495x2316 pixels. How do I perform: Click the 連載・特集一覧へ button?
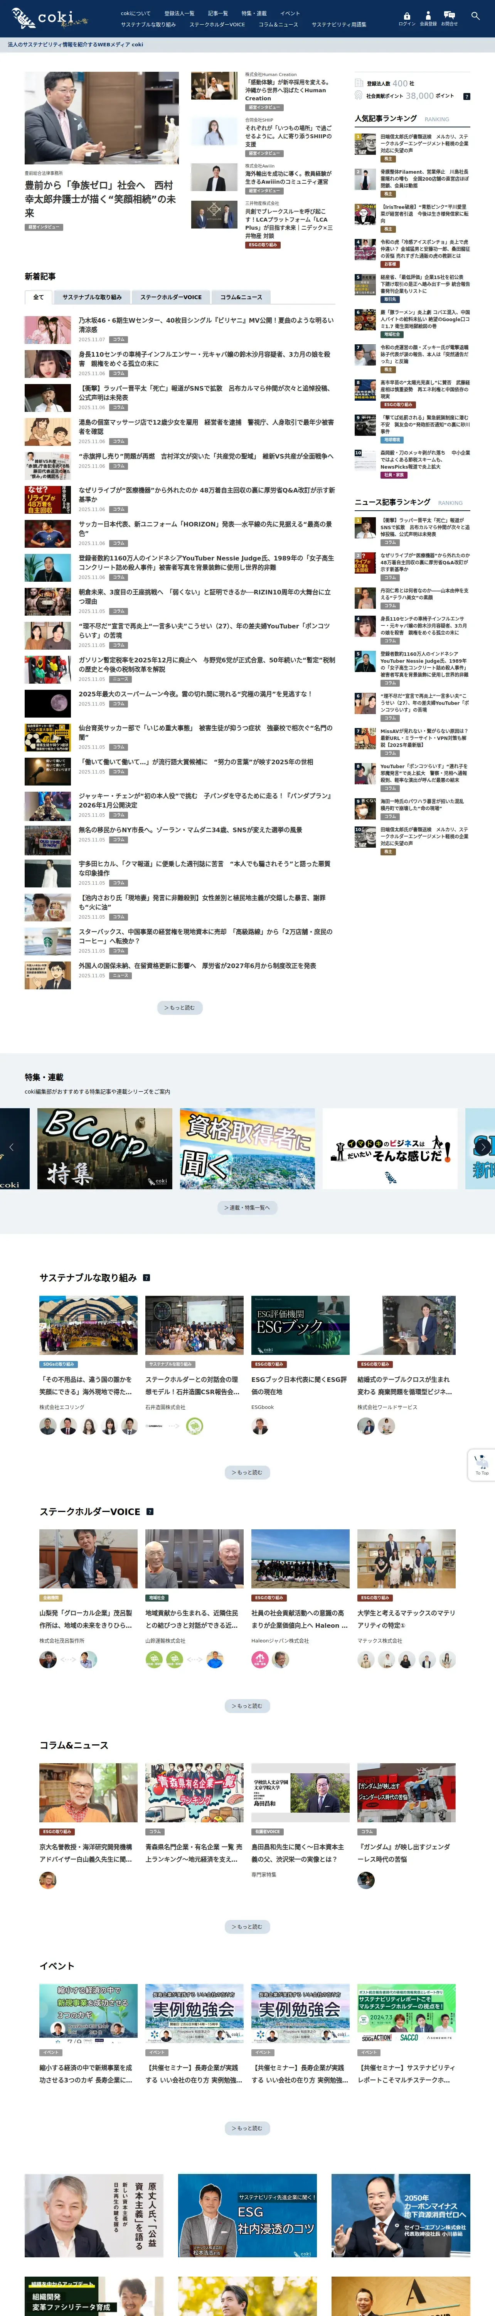tap(247, 1207)
